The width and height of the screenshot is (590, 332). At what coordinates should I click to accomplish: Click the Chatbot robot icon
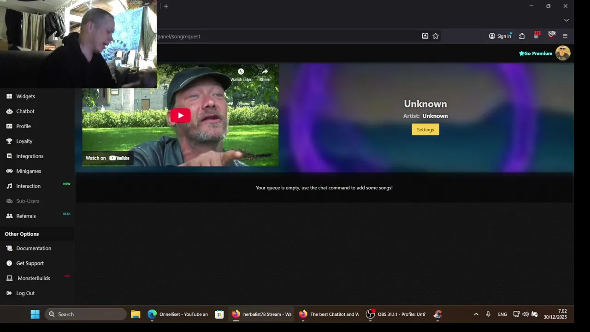(9, 111)
